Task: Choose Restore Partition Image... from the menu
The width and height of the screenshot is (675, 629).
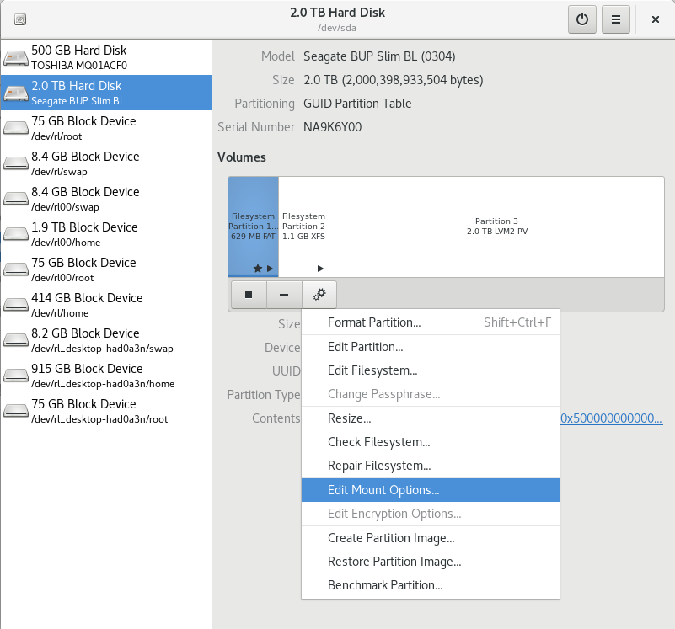Action: (431, 562)
